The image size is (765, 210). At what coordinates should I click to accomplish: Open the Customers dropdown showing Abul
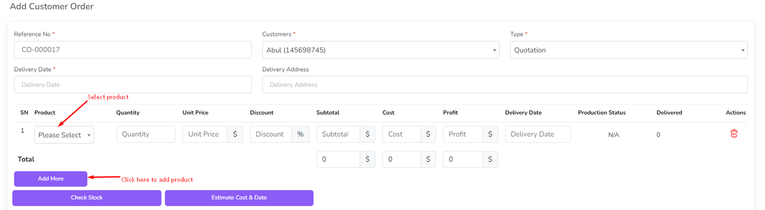[x=380, y=50]
